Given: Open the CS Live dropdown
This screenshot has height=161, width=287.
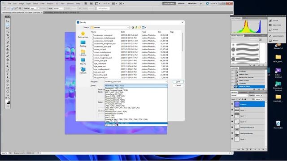Looking at the screenshot, I should click(211, 4).
